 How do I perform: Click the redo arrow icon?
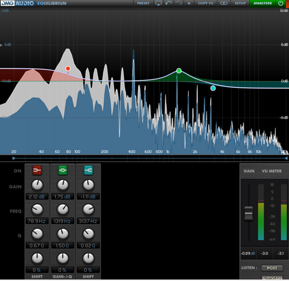click(x=179, y=3)
